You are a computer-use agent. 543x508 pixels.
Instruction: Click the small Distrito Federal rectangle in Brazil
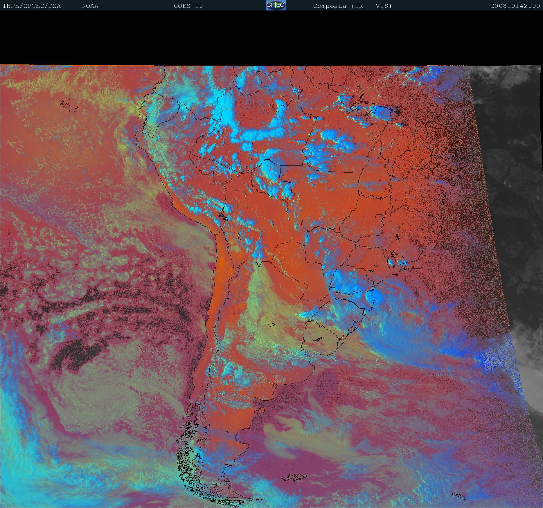[x=379, y=216]
